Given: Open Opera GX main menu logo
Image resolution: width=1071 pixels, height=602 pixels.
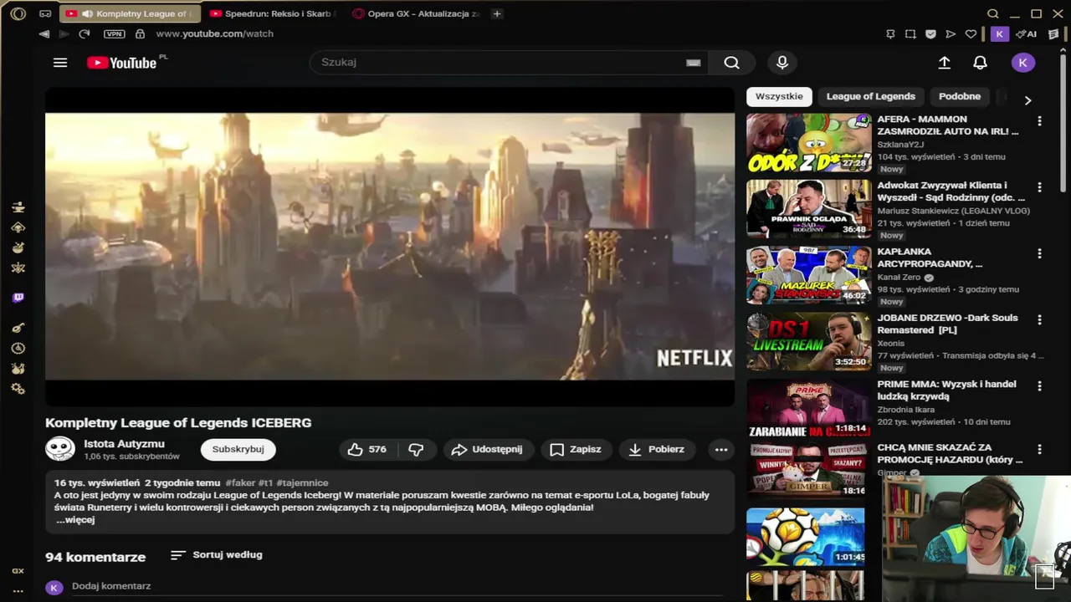Looking at the screenshot, I should pyautogui.click(x=18, y=13).
